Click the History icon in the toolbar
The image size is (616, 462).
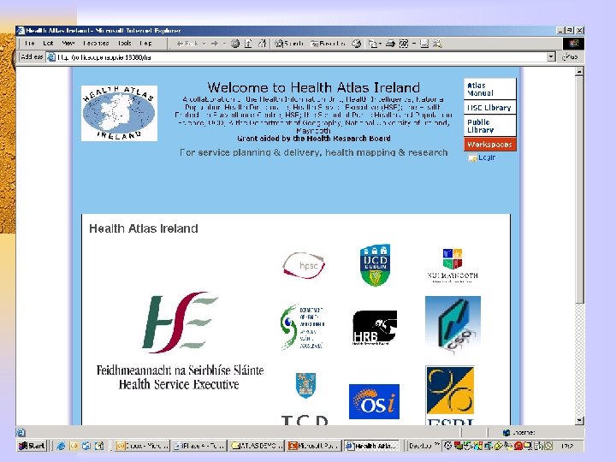click(356, 44)
